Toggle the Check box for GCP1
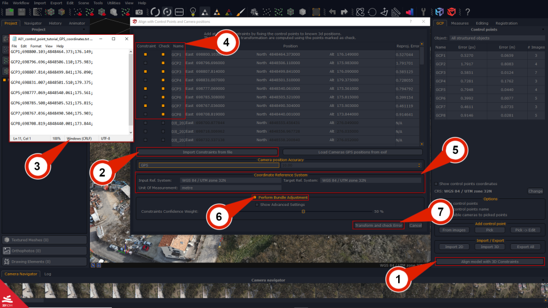548x308 pixels. tap(164, 53)
